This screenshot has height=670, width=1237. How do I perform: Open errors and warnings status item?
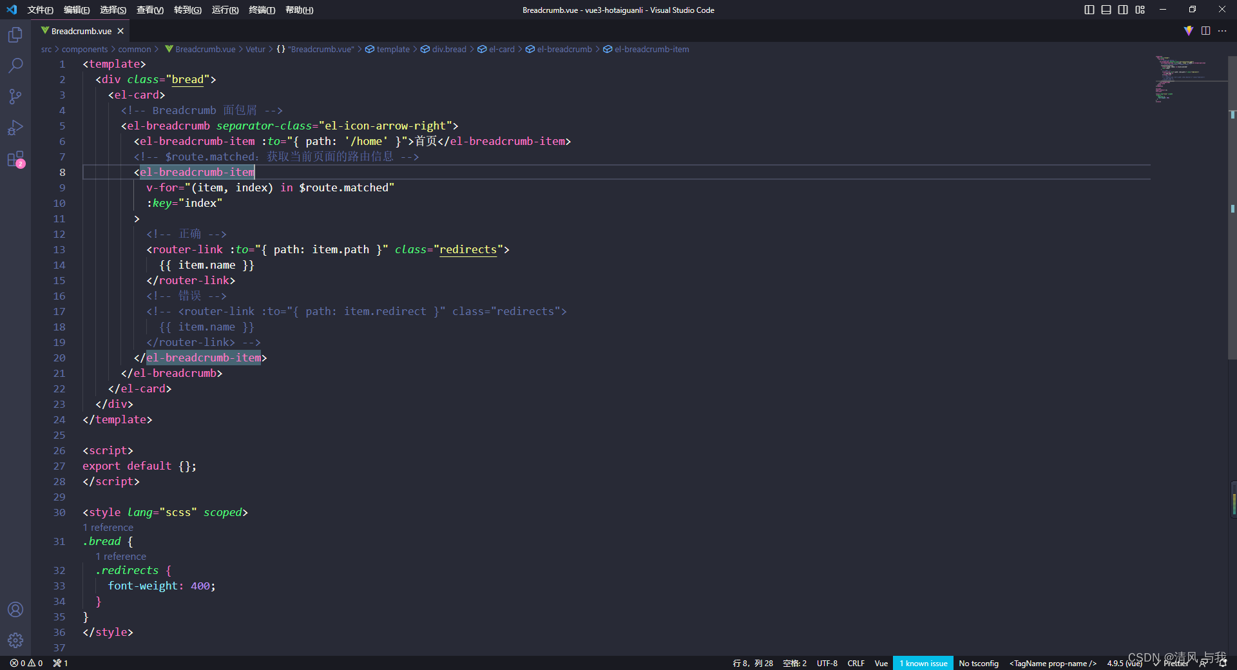click(26, 663)
